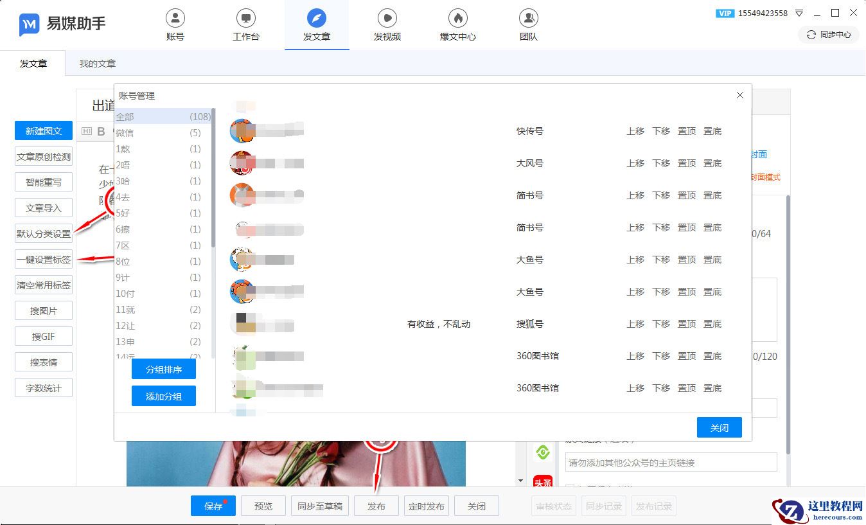Click the 搜狐号 account avatar
The height and width of the screenshot is (525, 866).
(242, 324)
